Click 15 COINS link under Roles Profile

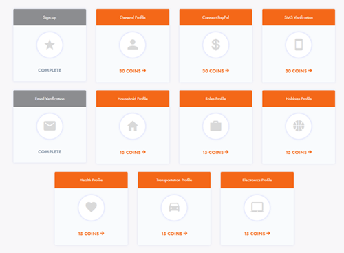(x=215, y=152)
